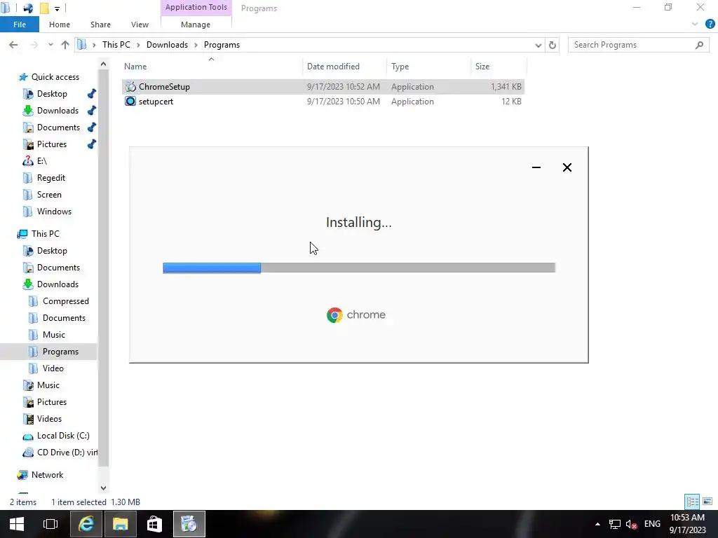Switch to large icons view layout
718x538 pixels.
(x=707, y=502)
